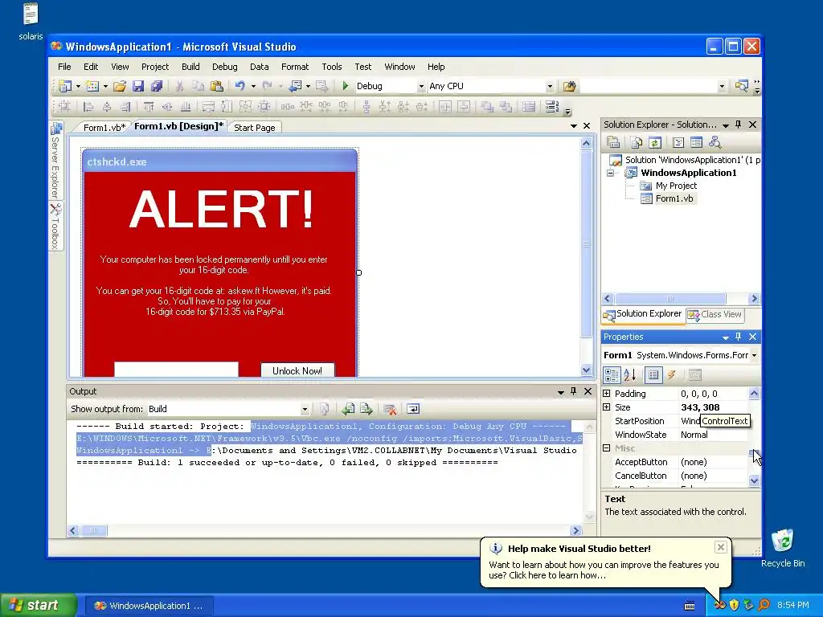Start debugging with the green play icon
Image resolution: width=823 pixels, height=617 pixels.
[x=346, y=85]
